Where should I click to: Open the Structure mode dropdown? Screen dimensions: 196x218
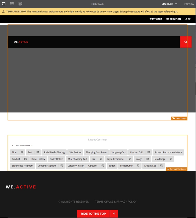tap(169, 4)
